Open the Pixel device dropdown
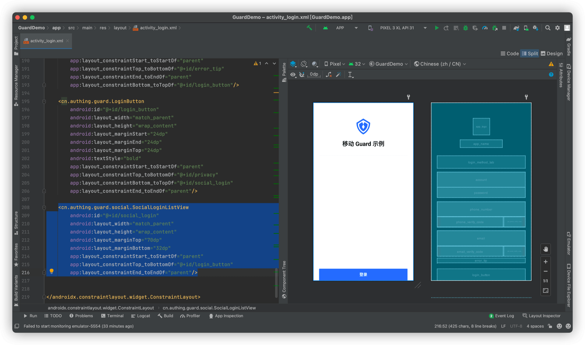Viewport: 585px width, 345px height. pos(335,64)
